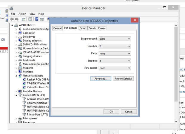Select the TP-LINK Wireless adapter icon

24,83
